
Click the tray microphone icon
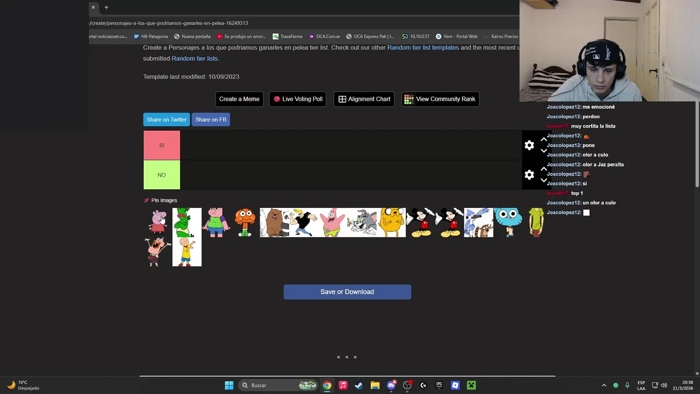(x=627, y=385)
